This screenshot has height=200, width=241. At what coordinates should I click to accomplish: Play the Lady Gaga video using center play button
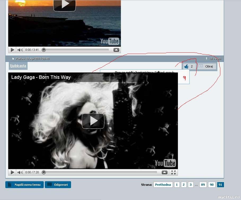93,121
